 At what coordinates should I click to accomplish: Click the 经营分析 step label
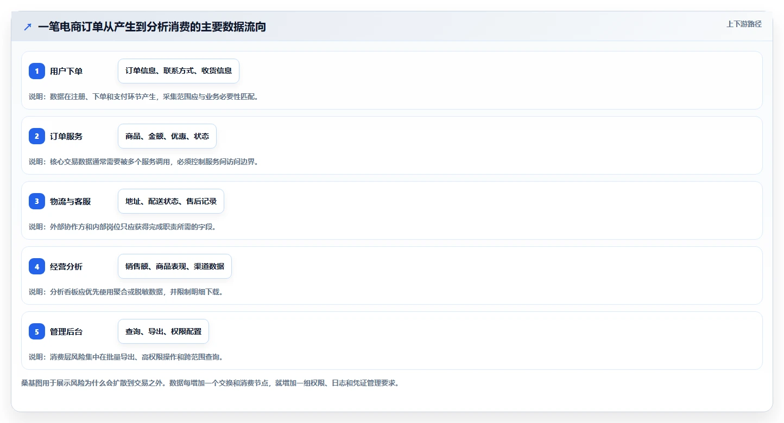66,266
